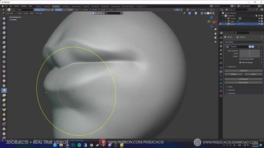The height and width of the screenshot is (148, 264).
Task: Open the Texture properties tab icon
Action: 221,96
